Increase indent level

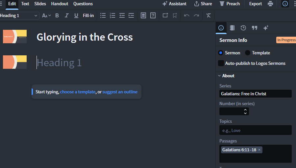tap(131, 16)
